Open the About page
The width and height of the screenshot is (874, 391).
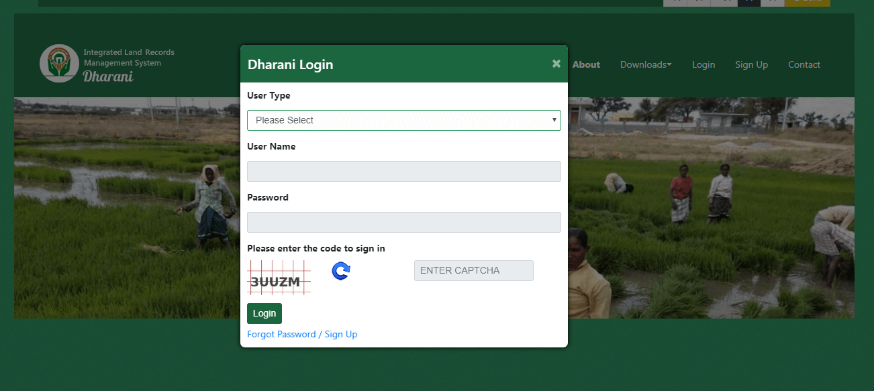click(x=586, y=64)
